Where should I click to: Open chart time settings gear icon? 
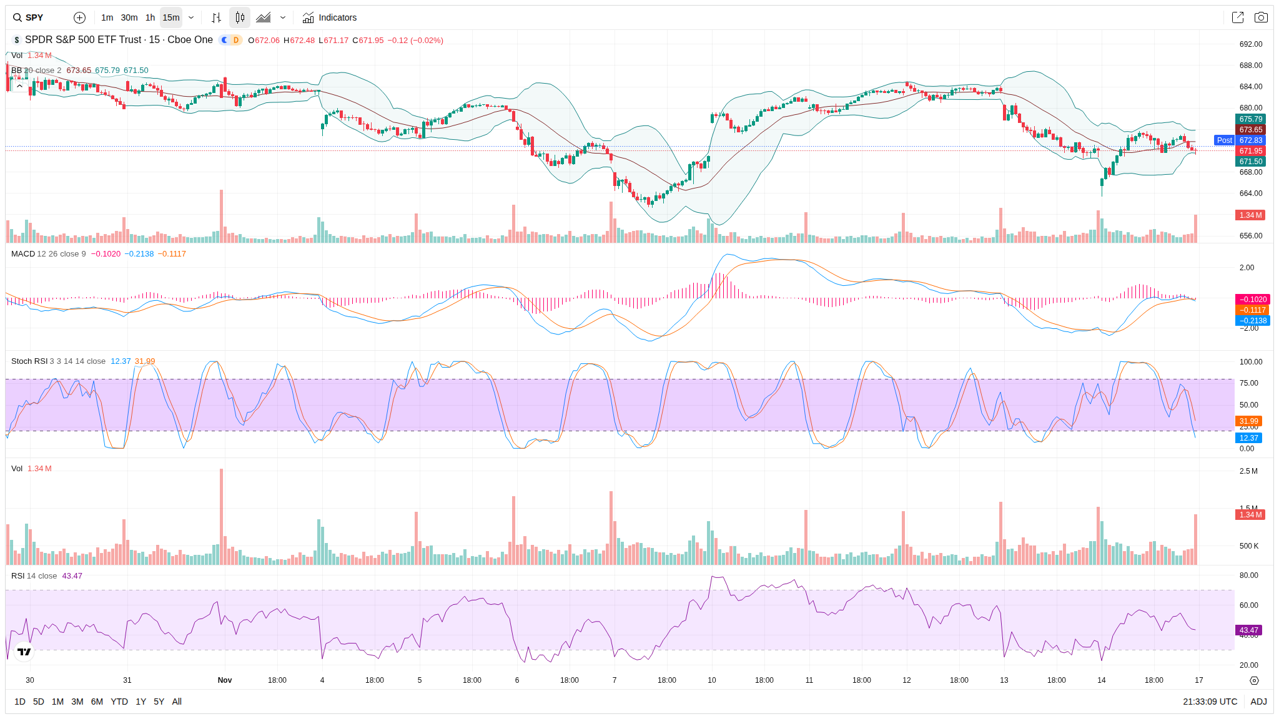(1254, 680)
